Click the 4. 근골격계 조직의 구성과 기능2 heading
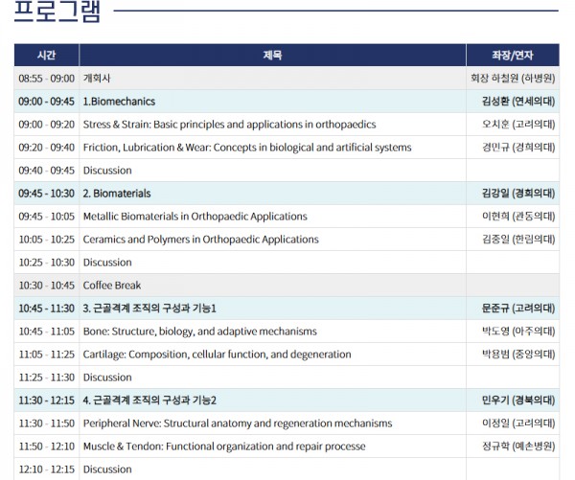This screenshot has height=480, width=575. tap(149, 400)
